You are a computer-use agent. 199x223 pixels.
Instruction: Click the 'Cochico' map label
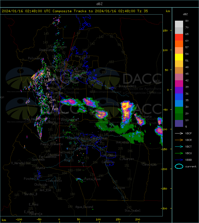click(119, 188)
